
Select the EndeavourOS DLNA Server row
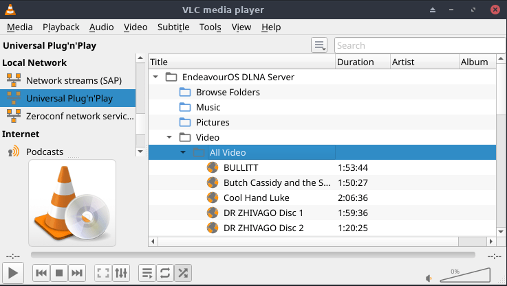point(322,77)
